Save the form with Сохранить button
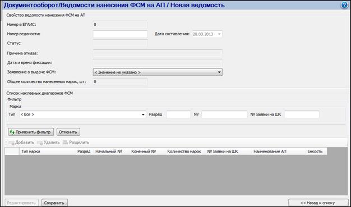The height and width of the screenshot is (207, 351). [54, 203]
